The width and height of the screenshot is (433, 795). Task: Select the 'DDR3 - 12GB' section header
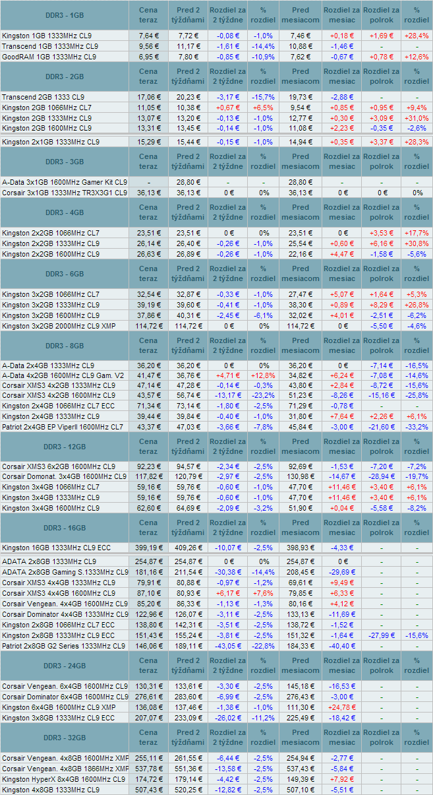coord(64,447)
